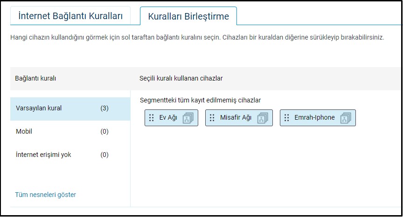
Task: Select the Ev Ağı device label
Action: coord(168,118)
